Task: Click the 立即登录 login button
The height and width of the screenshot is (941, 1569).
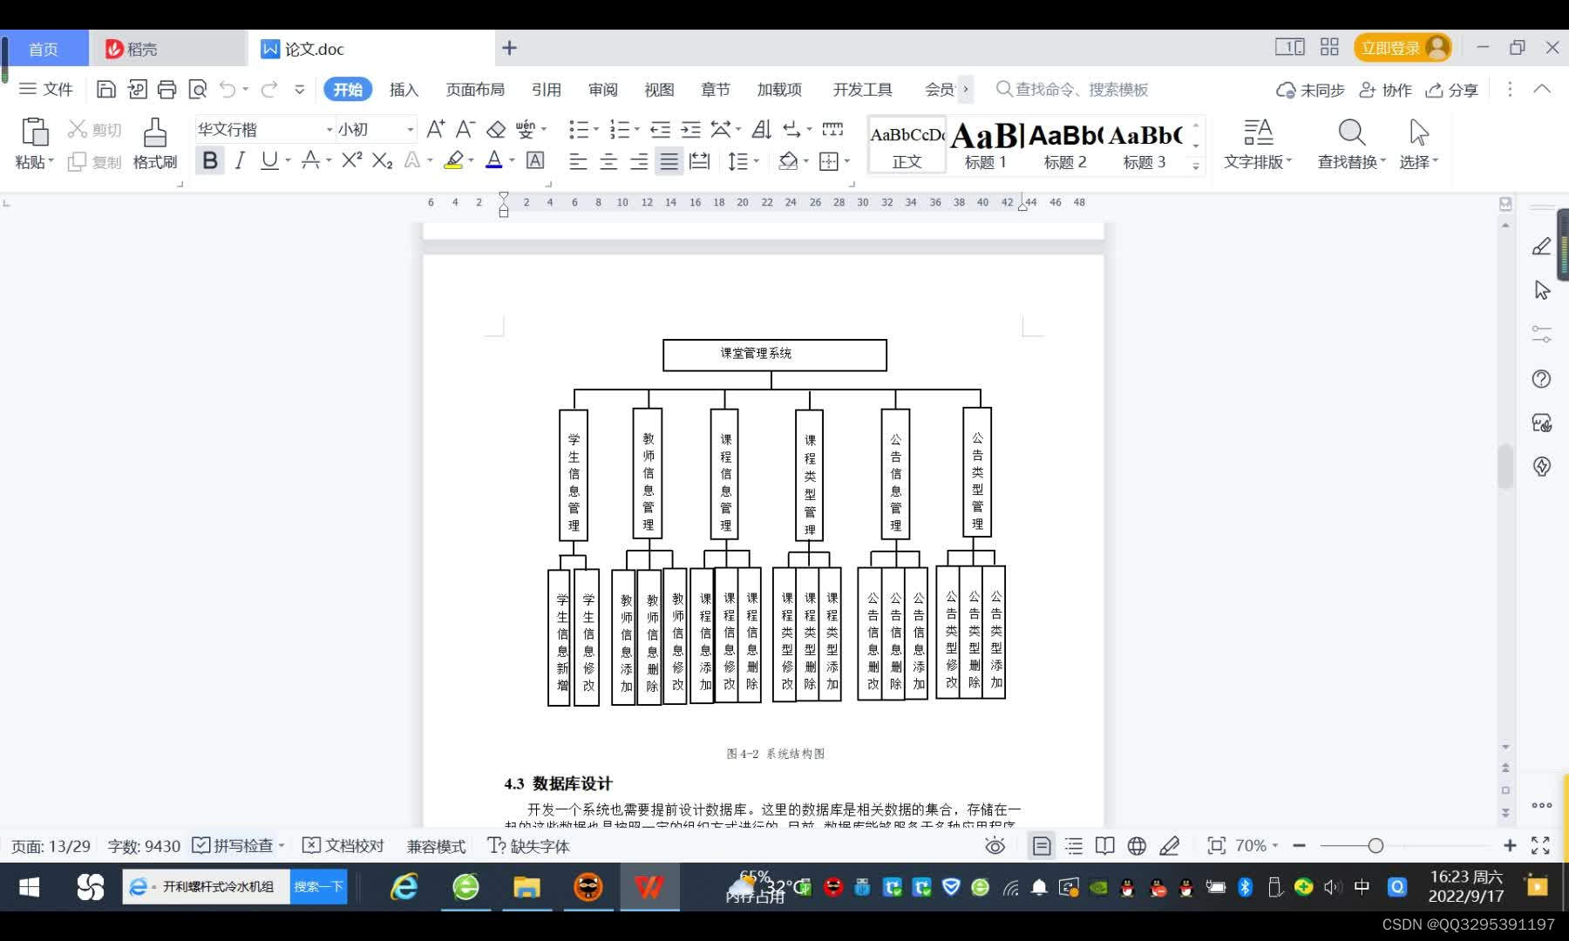Action: [x=1403, y=48]
